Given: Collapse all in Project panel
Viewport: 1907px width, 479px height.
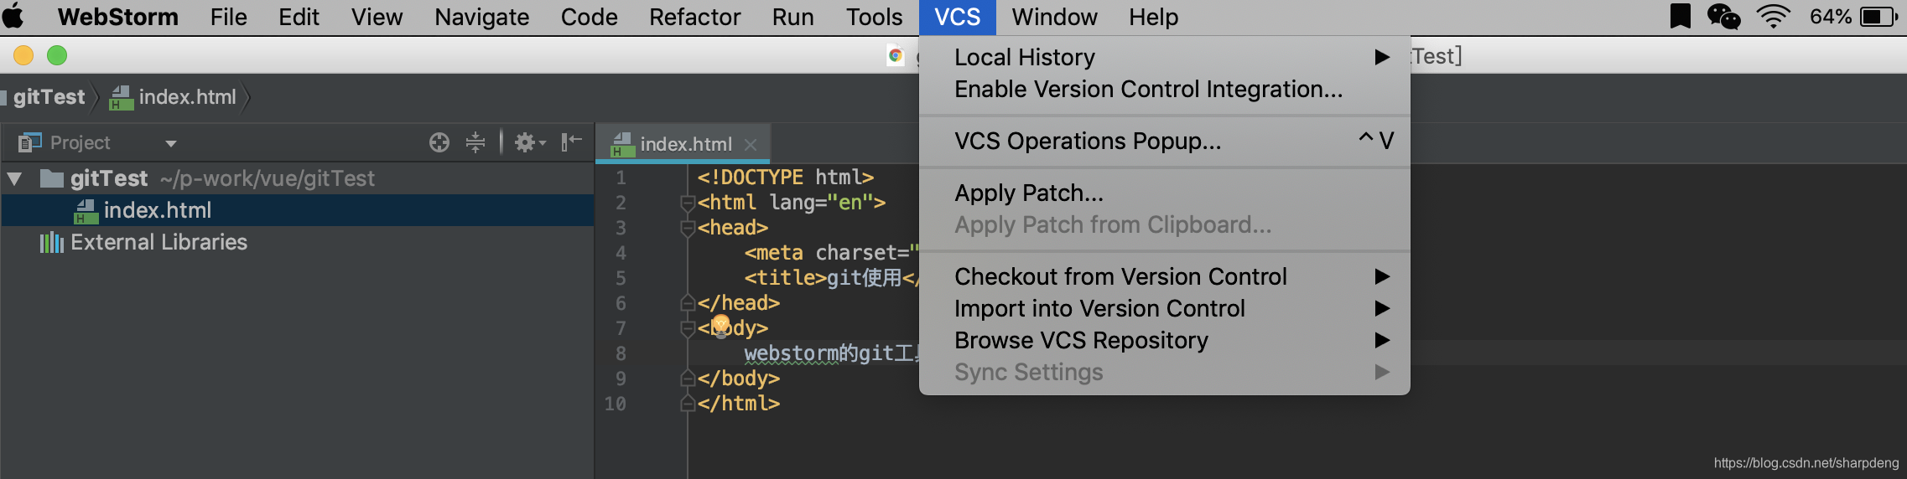Looking at the screenshot, I should [x=475, y=142].
